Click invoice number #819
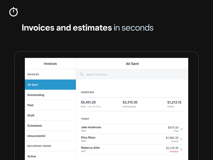Image resolution: width=213 pixels, height=160 pixels. coord(83,131)
